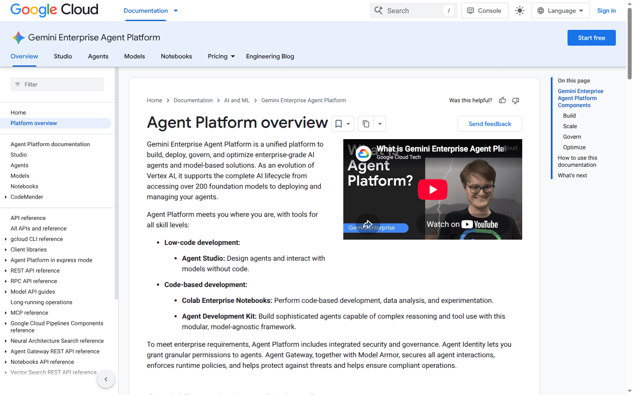
Task: Expand Agent Gateway REST API reference
Action: pyautogui.click(x=6, y=352)
